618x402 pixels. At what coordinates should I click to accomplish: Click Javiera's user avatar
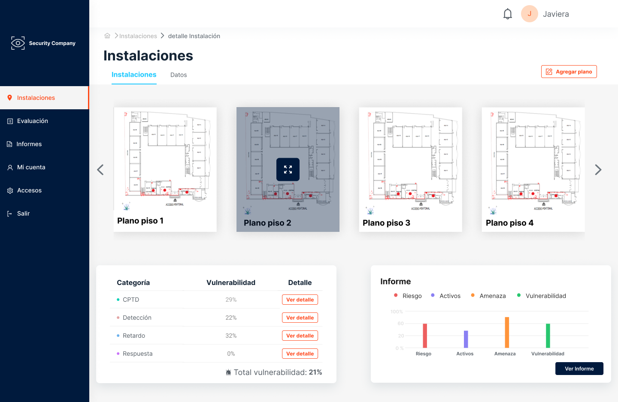(x=530, y=14)
